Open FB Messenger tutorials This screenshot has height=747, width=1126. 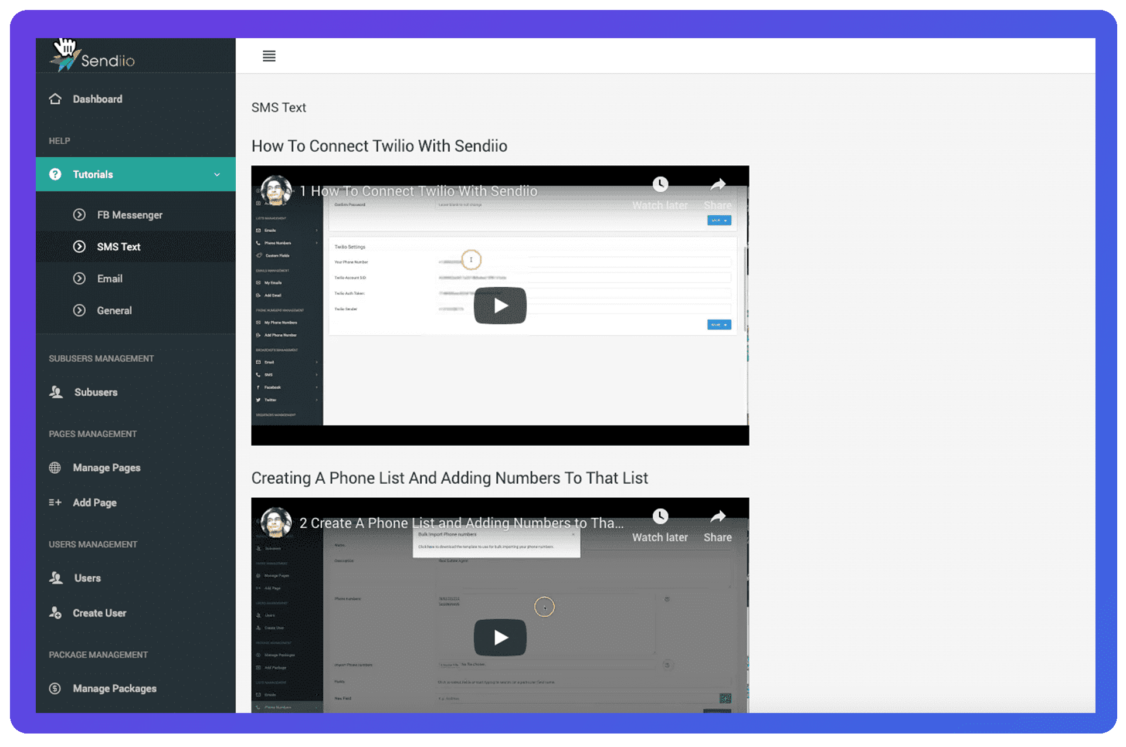point(129,215)
